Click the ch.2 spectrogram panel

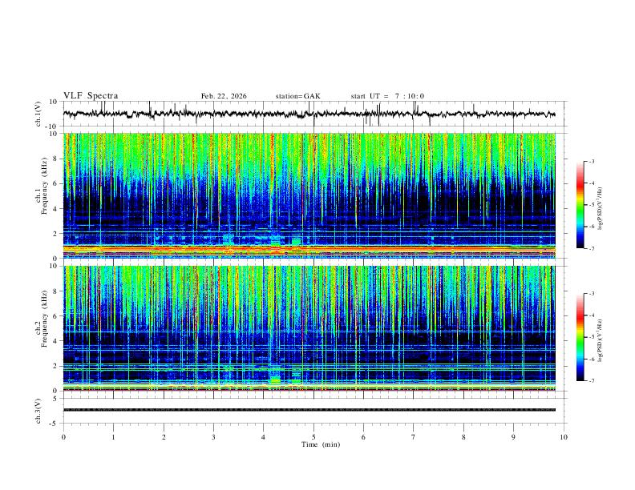[x=309, y=328]
